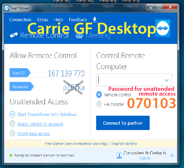Click the green Ready to connect status dot
This screenshot has width=184, height=168.
(x=11, y=155)
